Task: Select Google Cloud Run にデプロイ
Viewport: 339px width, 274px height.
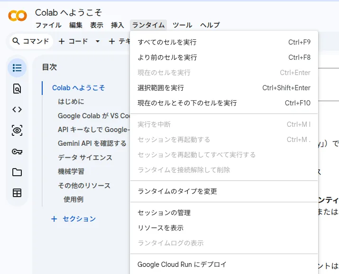Action: (x=224, y=265)
